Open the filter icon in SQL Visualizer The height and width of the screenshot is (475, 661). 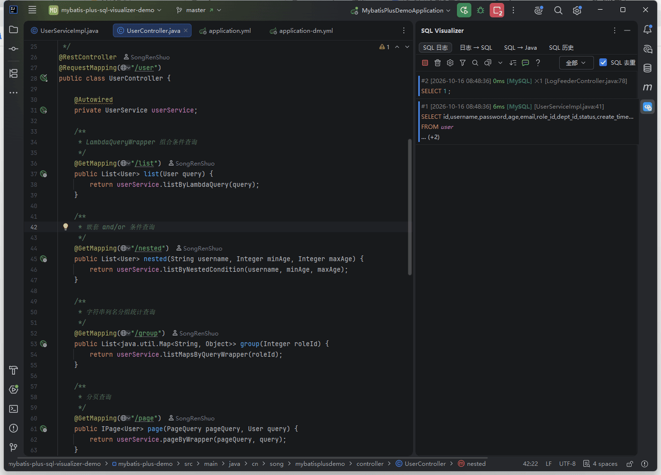(x=463, y=62)
